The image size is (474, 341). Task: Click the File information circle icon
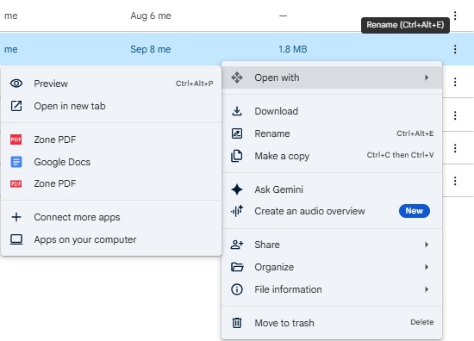[x=237, y=289]
